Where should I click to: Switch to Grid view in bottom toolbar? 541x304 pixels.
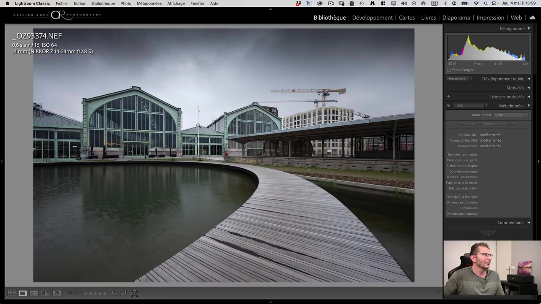point(12,293)
